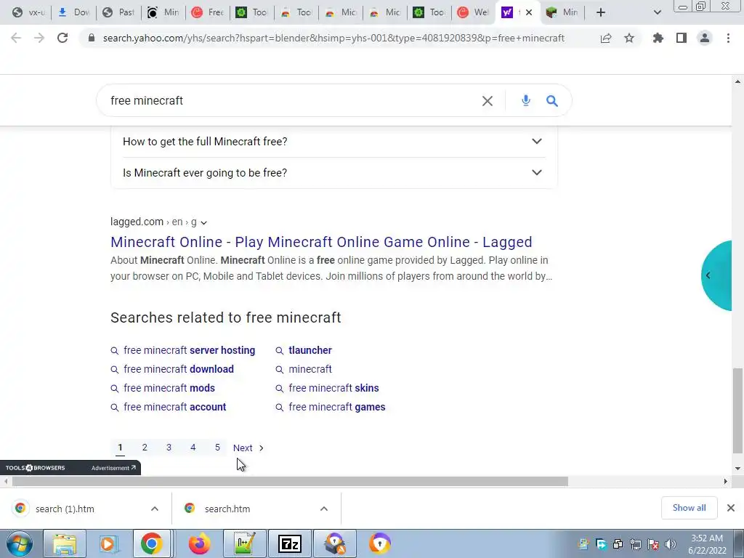
Task: Search related term 'tlauncher'
Action: (310, 350)
